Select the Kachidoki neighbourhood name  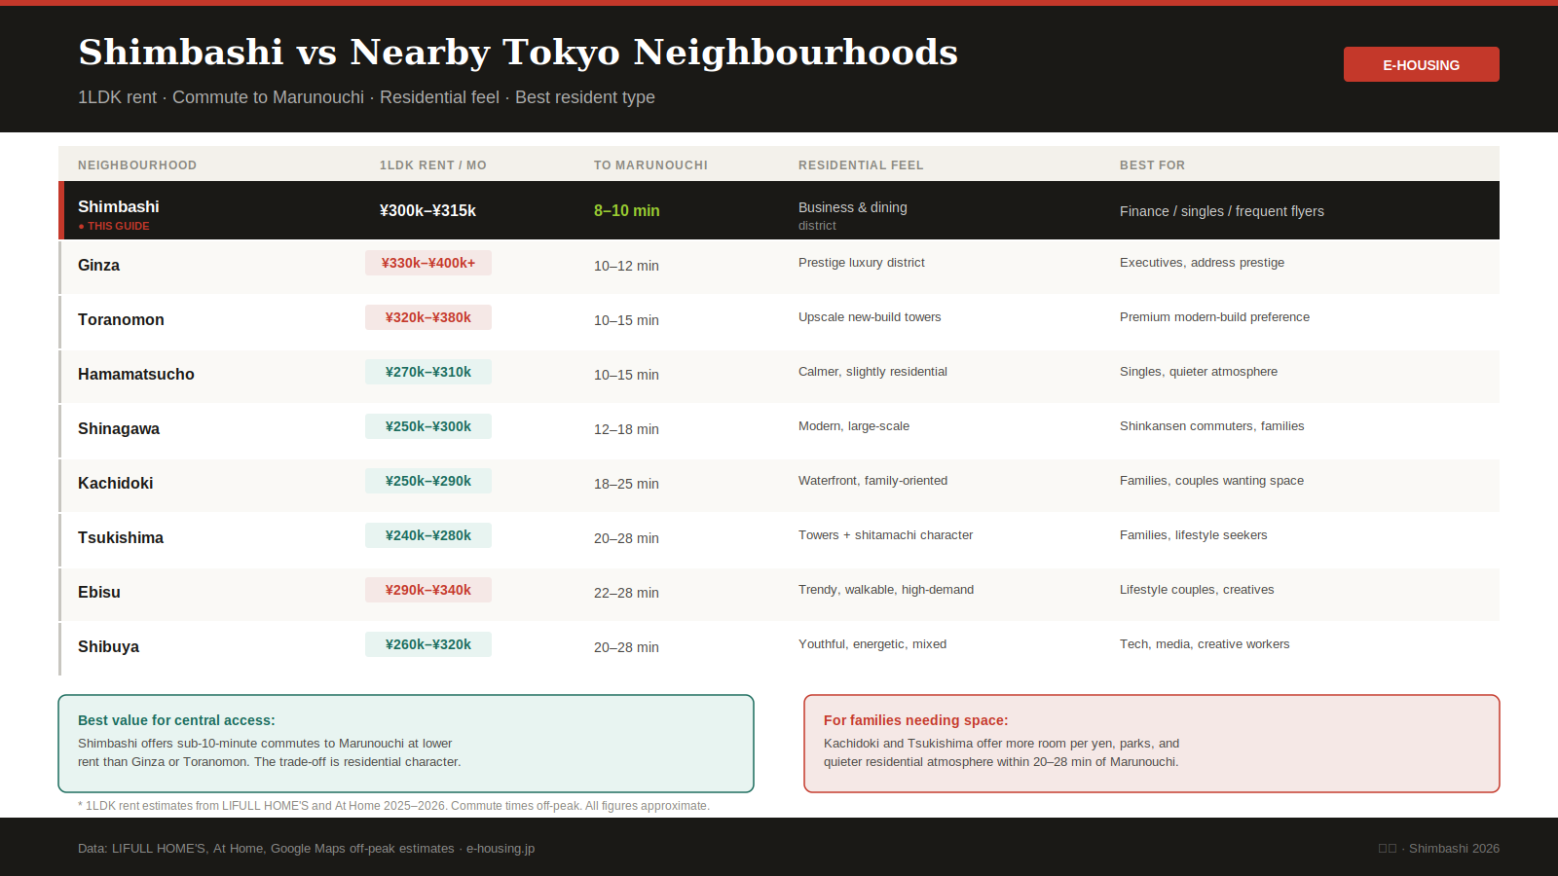pos(115,483)
